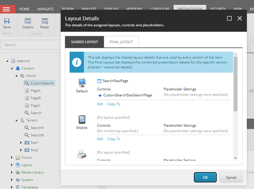Click the dialog vertical scrollbar thumb
This screenshot has height=189, width=254.
[236, 84]
